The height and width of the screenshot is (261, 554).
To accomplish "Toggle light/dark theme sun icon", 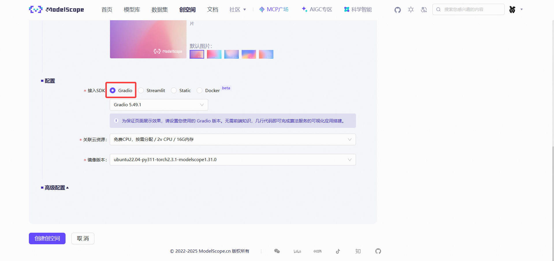I will pos(411,10).
